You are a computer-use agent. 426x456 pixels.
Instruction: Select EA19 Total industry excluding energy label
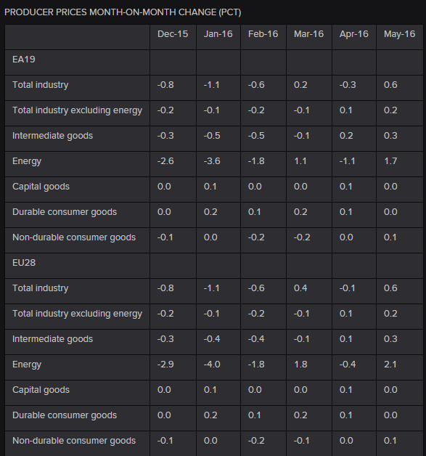(x=78, y=110)
